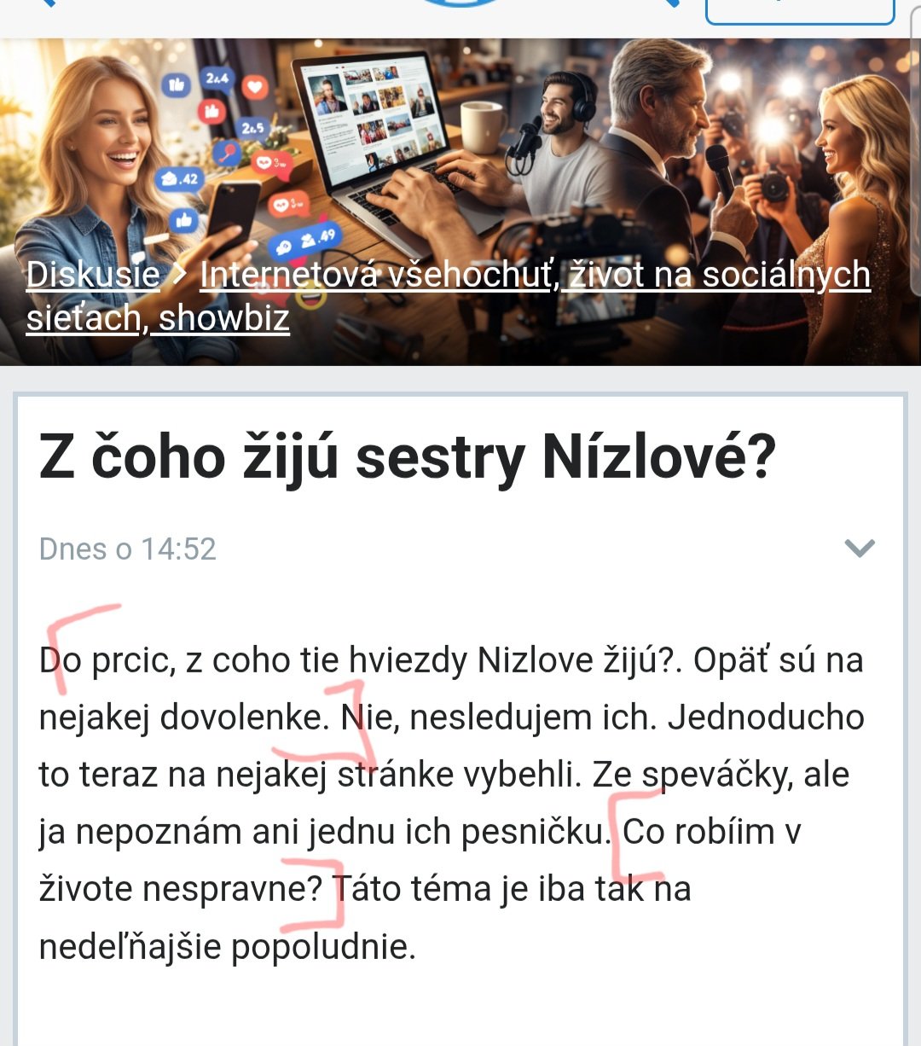Click the 'Dnes o 14:52' timestamp
The image size is (921, 1046).
pos(128,549)
